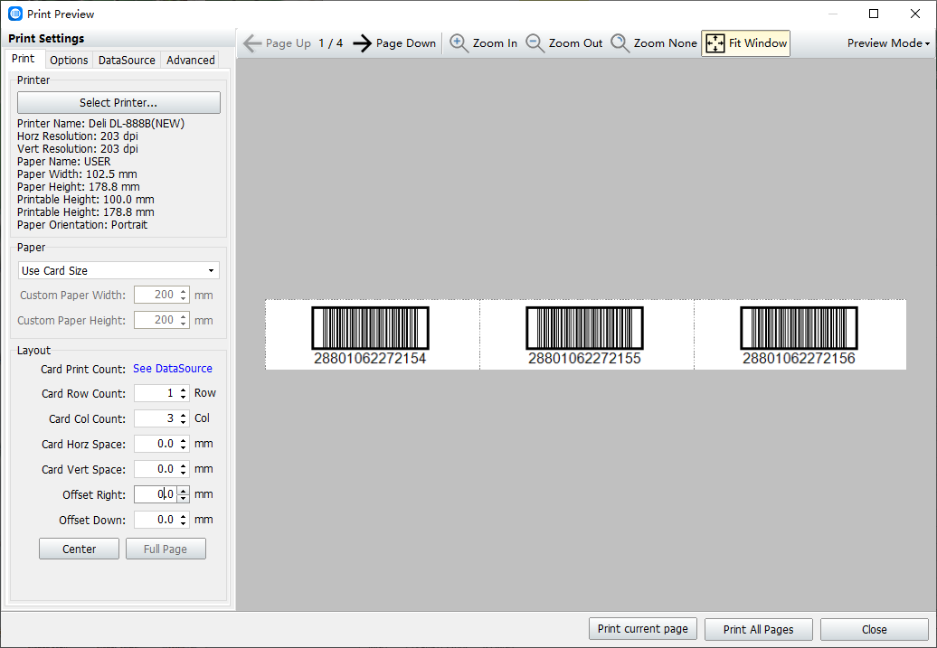Increase Offset Right with up arrow

point(184,491)
